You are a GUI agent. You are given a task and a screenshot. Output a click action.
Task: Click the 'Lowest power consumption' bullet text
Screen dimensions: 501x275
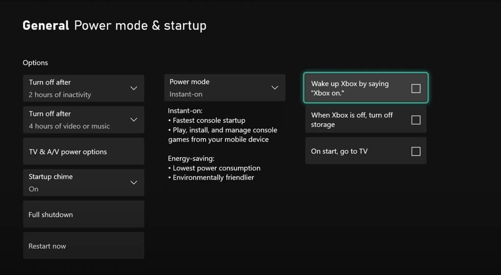[x=216, y=168]
